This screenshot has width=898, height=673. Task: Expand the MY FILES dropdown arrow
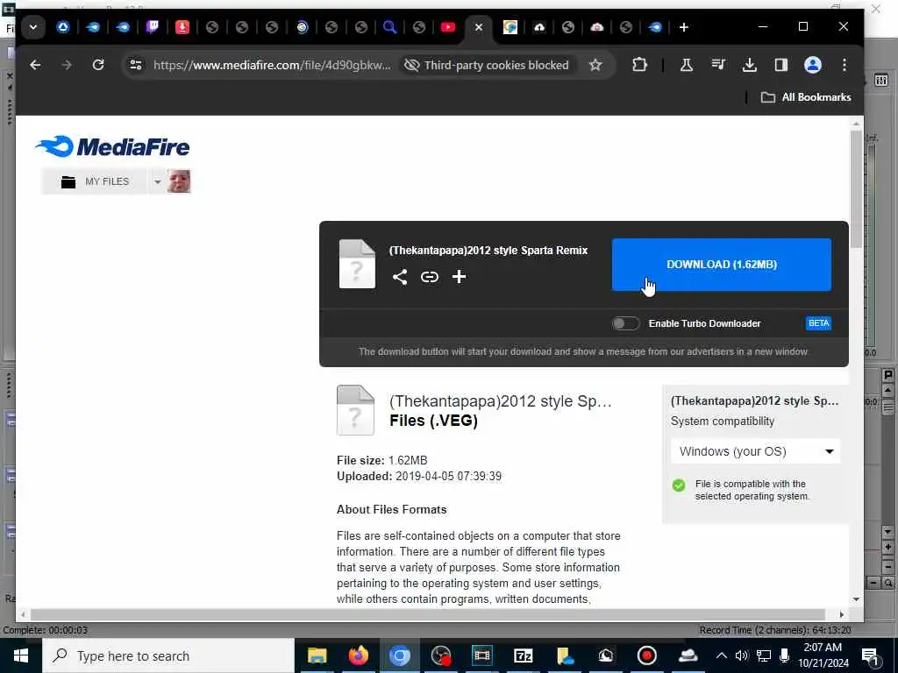pyautogui.click(x=157, y=182)
